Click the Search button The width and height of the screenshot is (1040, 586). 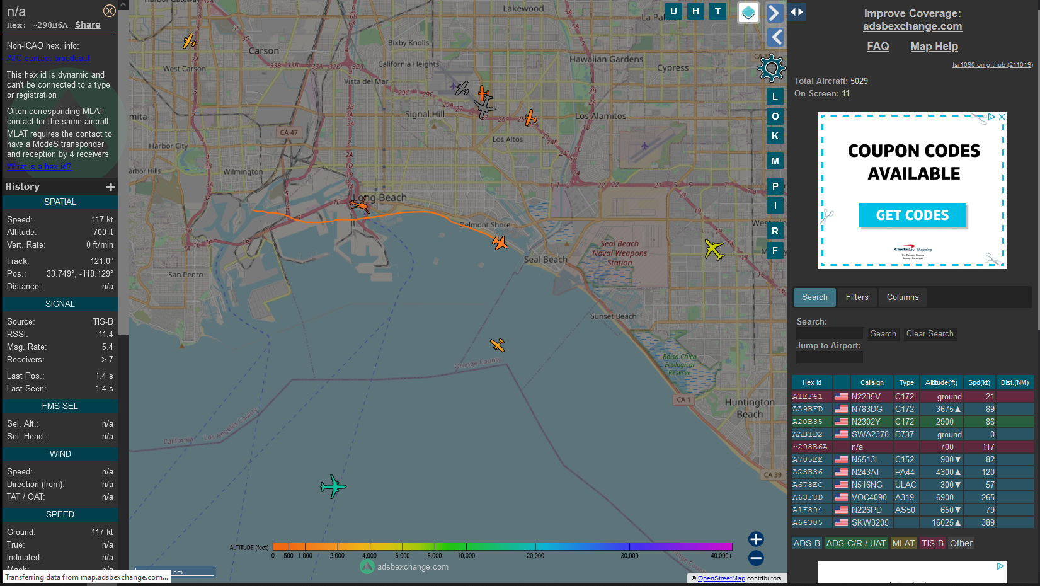click(x=883, y=334)
